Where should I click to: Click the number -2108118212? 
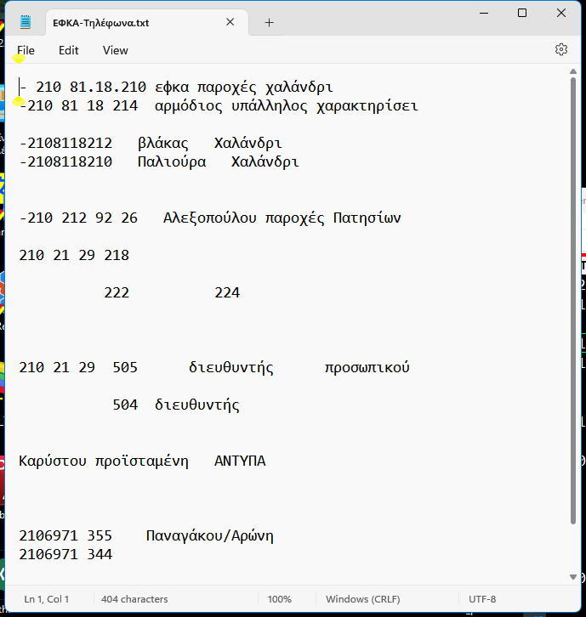[65, 144]
